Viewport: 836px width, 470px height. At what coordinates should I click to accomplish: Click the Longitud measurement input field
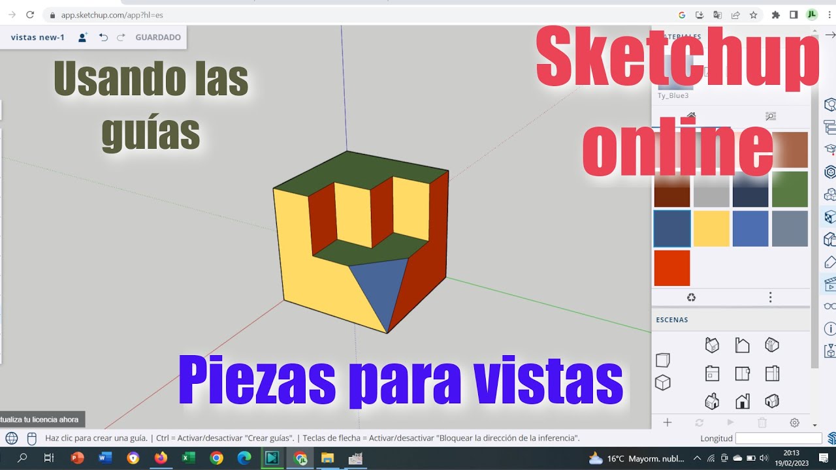click(x=778, y=439)
